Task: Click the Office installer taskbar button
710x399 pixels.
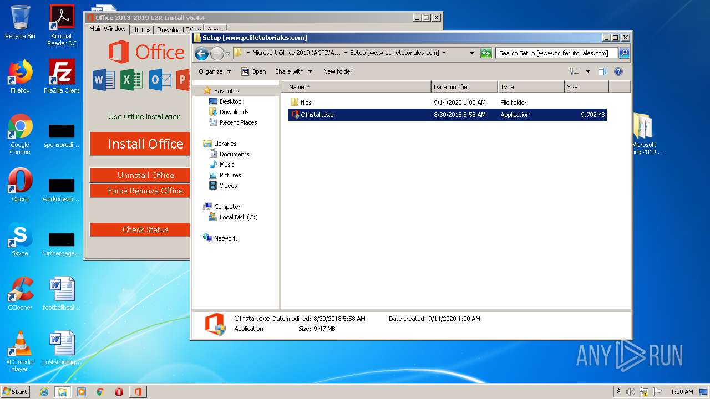Action: pyautogui.click(x=138, y=392)
